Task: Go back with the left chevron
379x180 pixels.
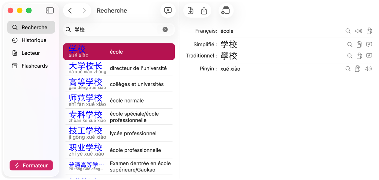Action: (x=70, y=11)
